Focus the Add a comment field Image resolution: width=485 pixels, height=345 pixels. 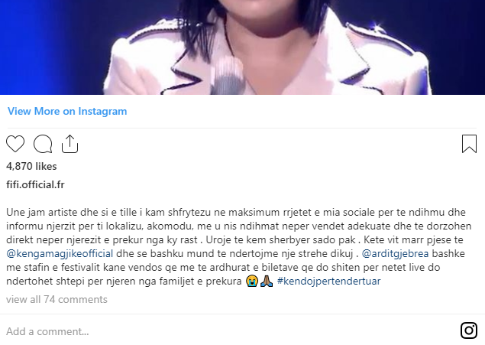(229, 331)
